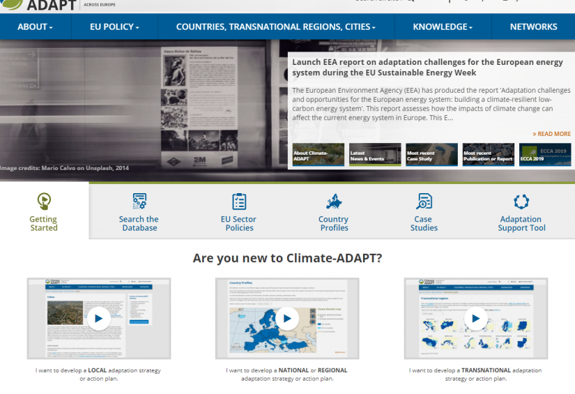This screenshot has width=575, height=394.
Task: Open Countries, Transnational Regions, Cities menu
Action: (276, 26)
